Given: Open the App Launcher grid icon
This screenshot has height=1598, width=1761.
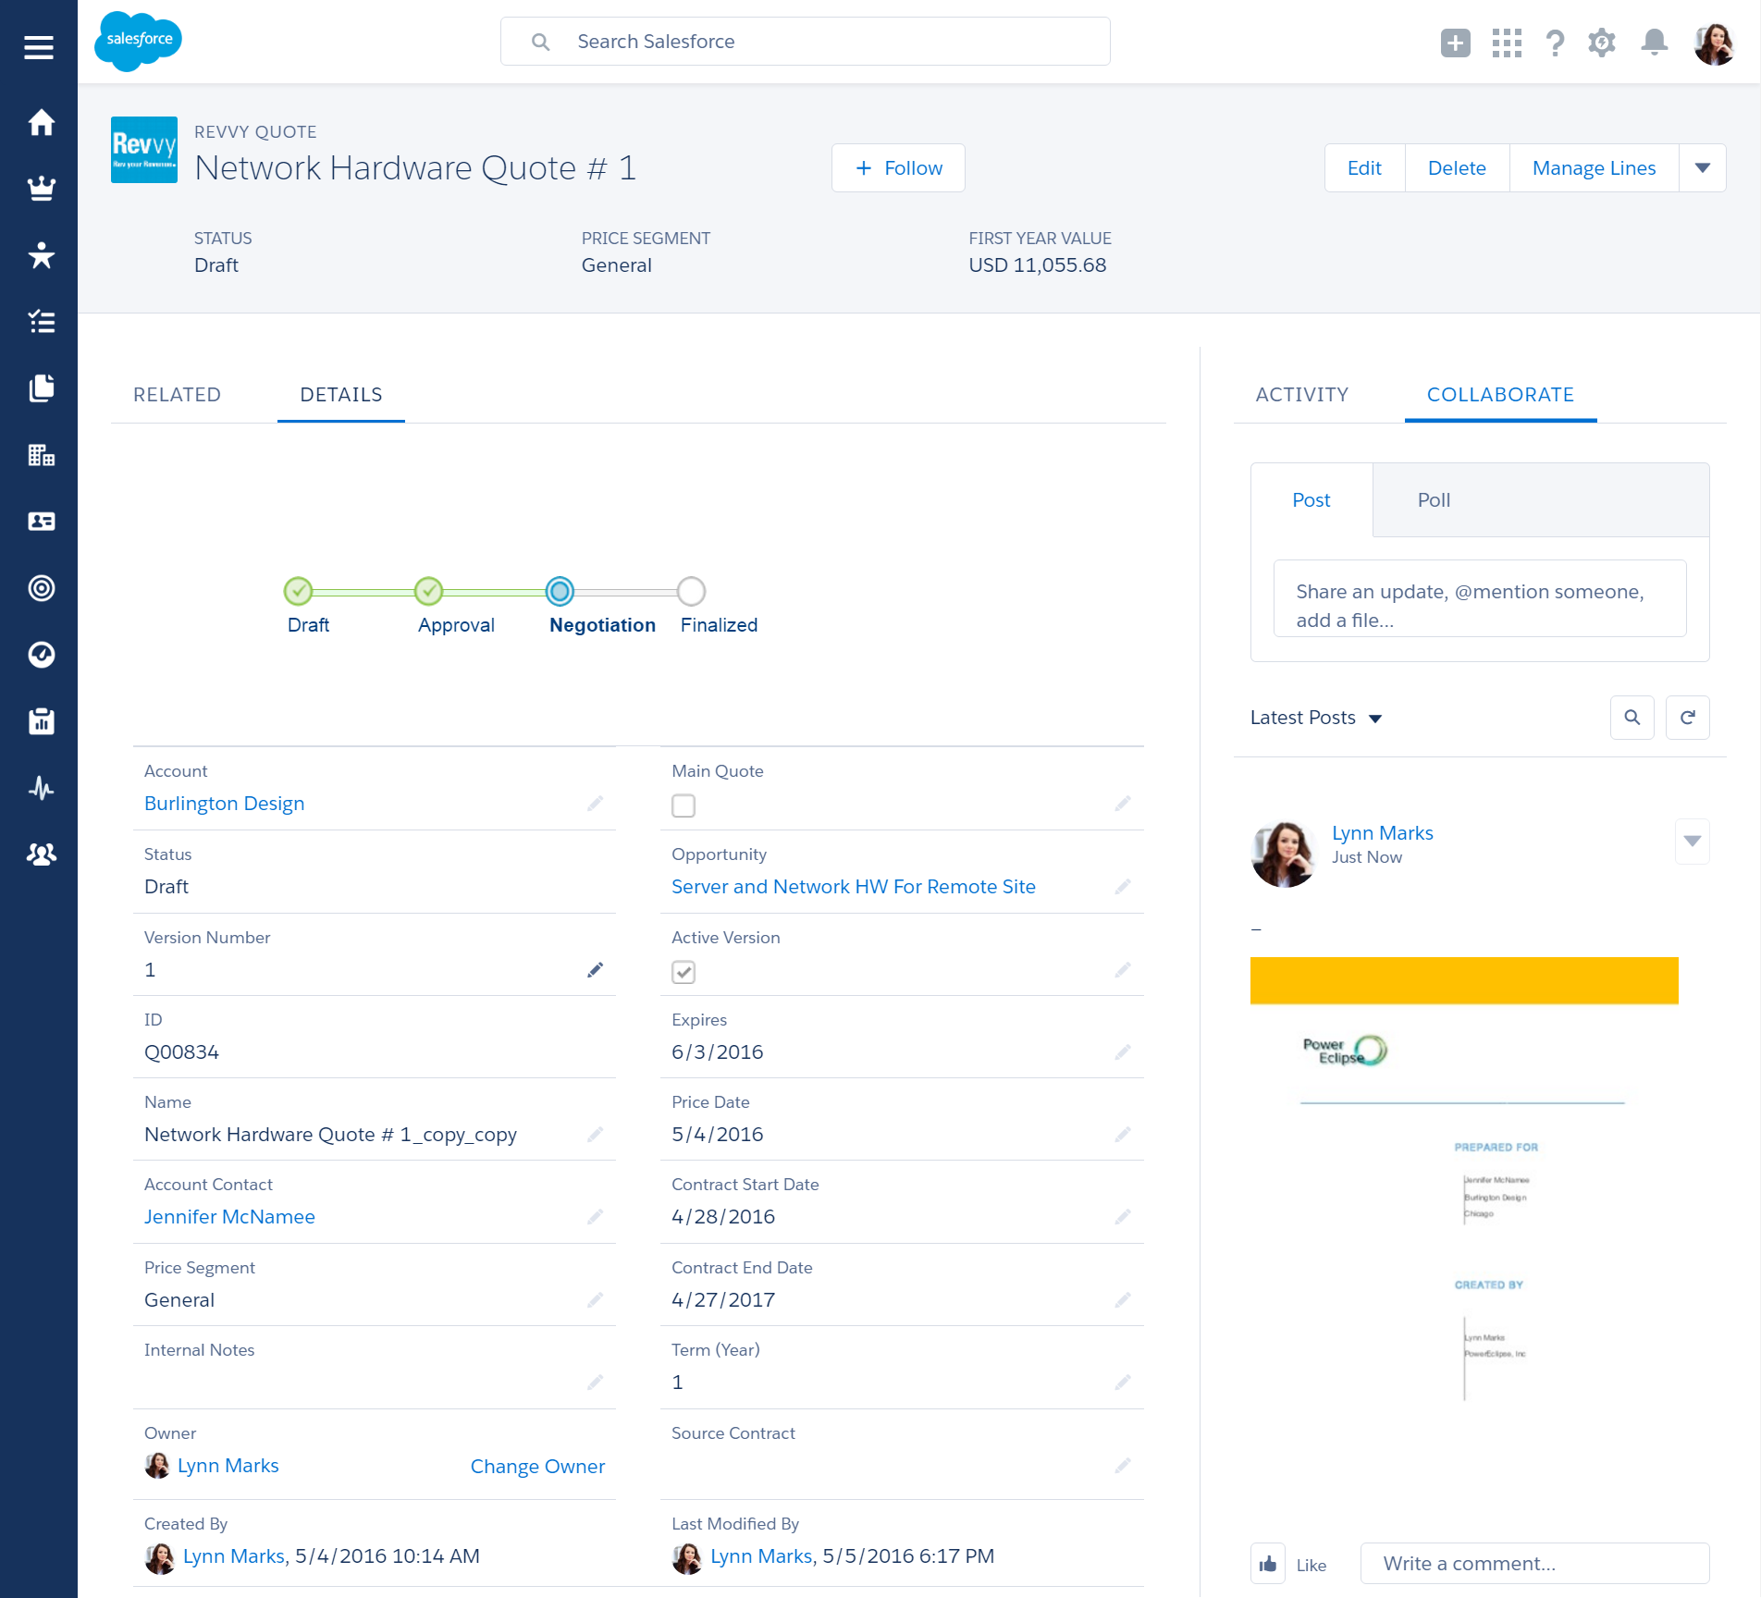Looking at the screenshot, I should pyautogui.click(x=1507, y=43).
